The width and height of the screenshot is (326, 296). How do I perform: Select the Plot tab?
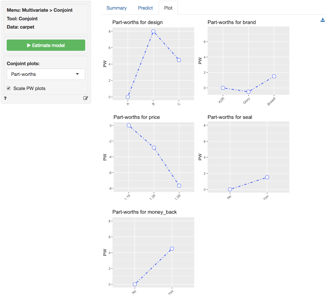(168, 8)
